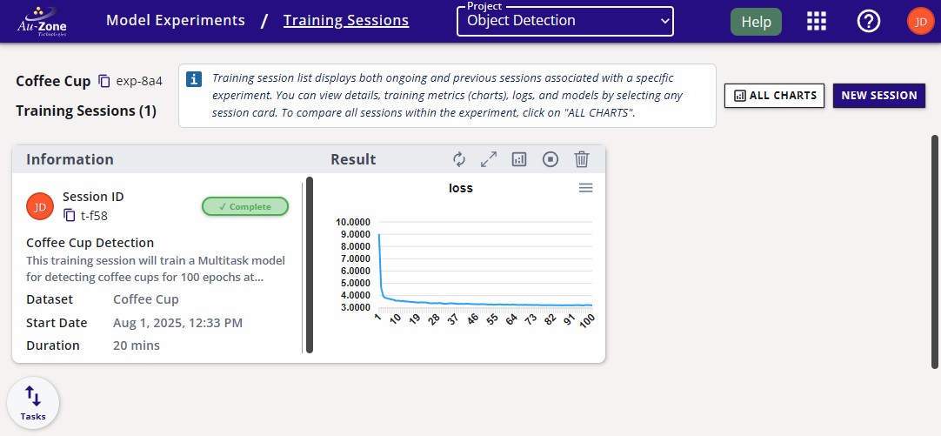Start a NEW SESSION
Screen dimensions: 941x436
[x=878, y=96]
